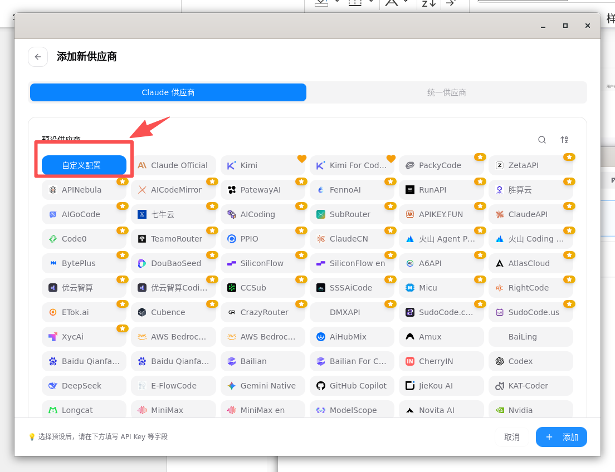Choose the AiHubMix provider

coord(352,337)
